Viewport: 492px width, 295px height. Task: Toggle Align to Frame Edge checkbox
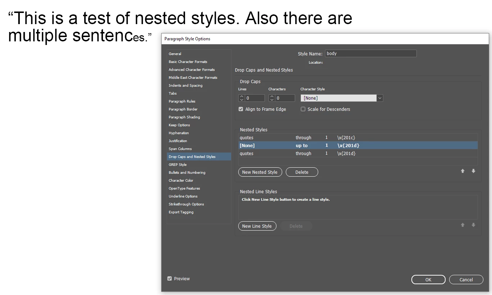(x=241, y=109)
